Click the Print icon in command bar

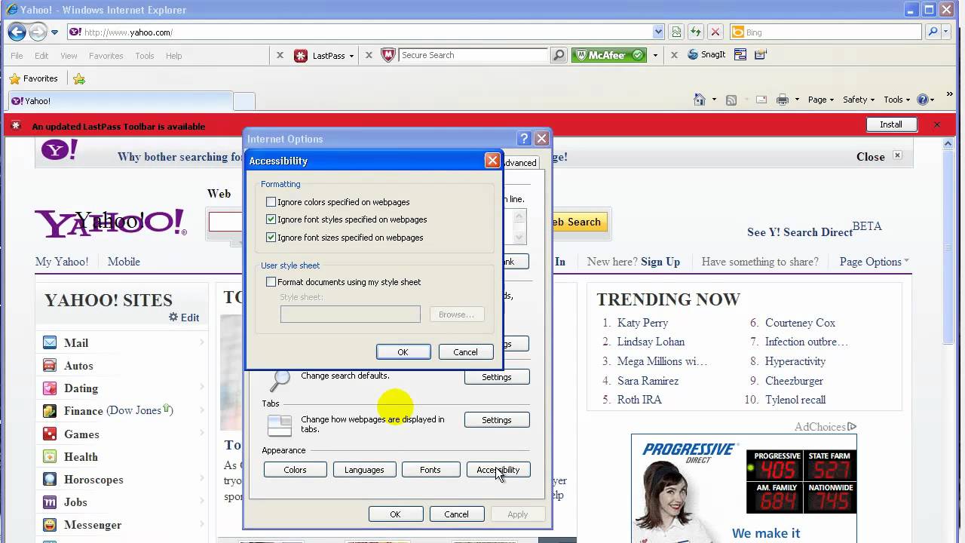click(x=783, y=100)
